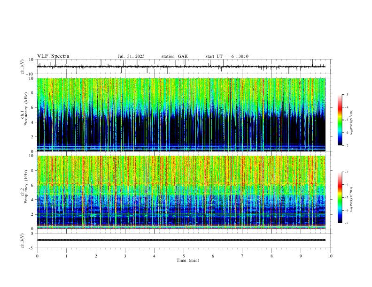Click the ch.1 colorbar "-5" label
Screen dimensions: 372x287
pyautogui.click(x=347, y=120)
